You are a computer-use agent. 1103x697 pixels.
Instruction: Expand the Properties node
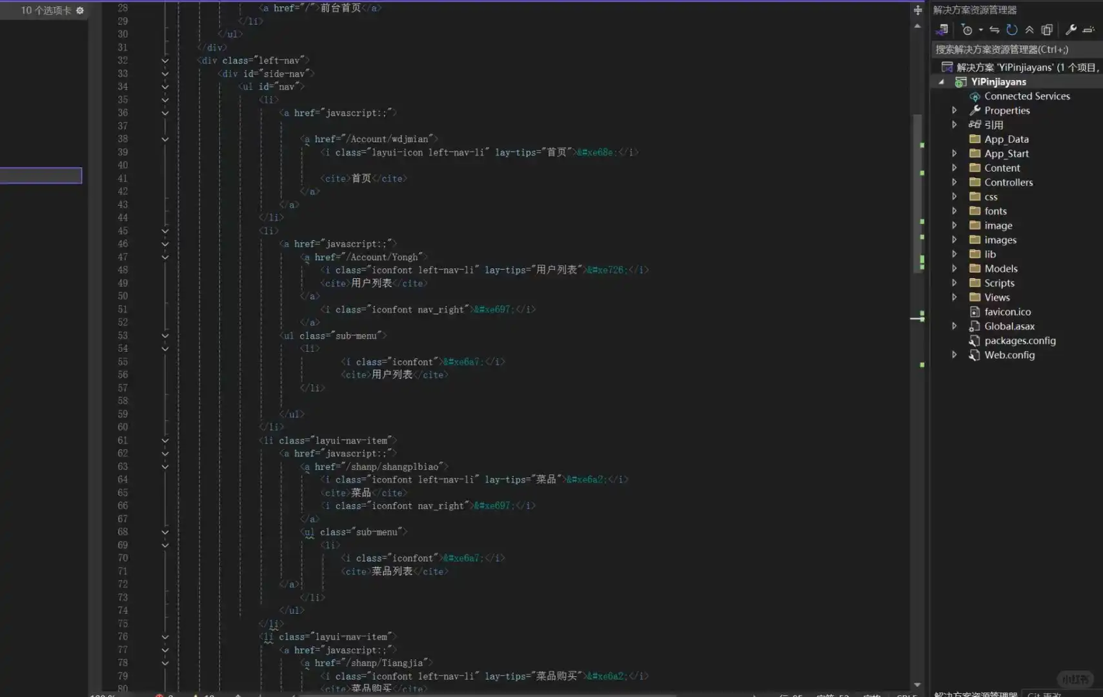coord(955,110)
